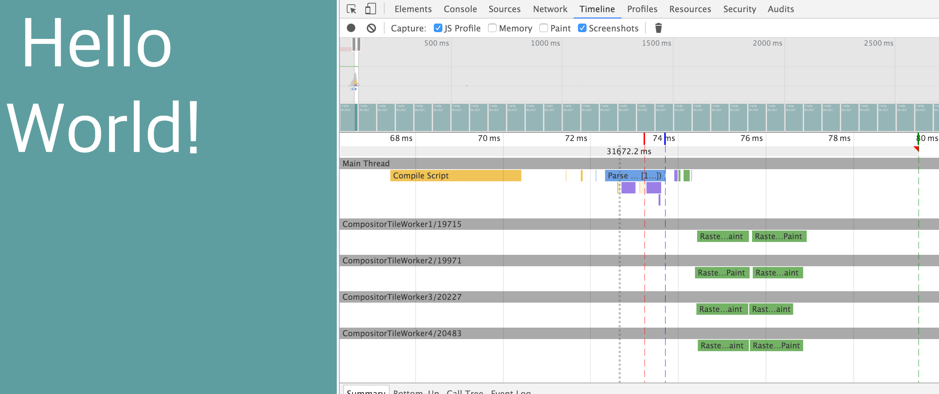This screenshot has width=939, height=394.
Task: Click the blue marker near 74 ms
Action: coord(665,138)
